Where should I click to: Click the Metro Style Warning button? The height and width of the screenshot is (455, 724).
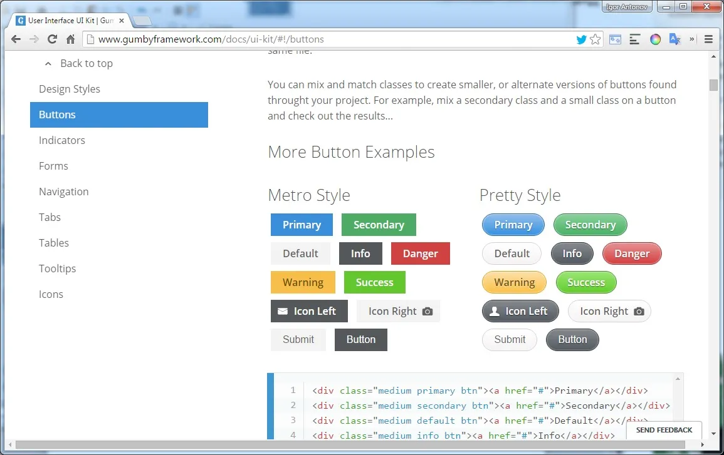(x=303, y=282)
